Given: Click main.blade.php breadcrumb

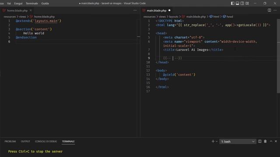Looking at the screenshot, I should (196, 17).
